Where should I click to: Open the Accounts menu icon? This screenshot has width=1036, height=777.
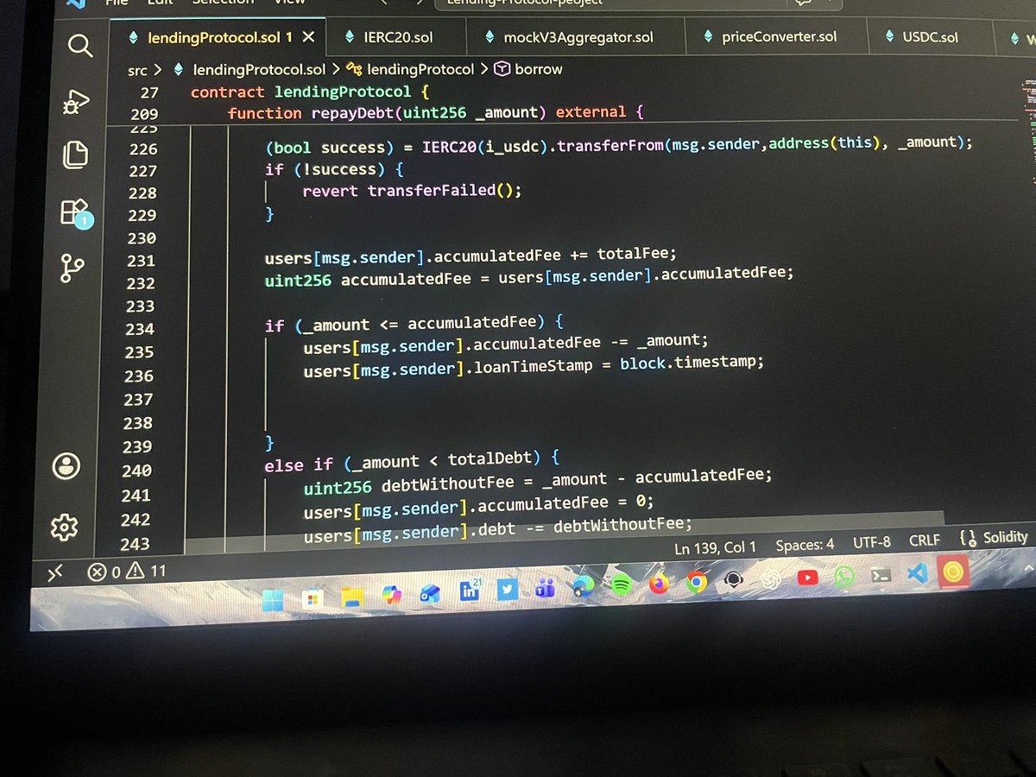66,466
